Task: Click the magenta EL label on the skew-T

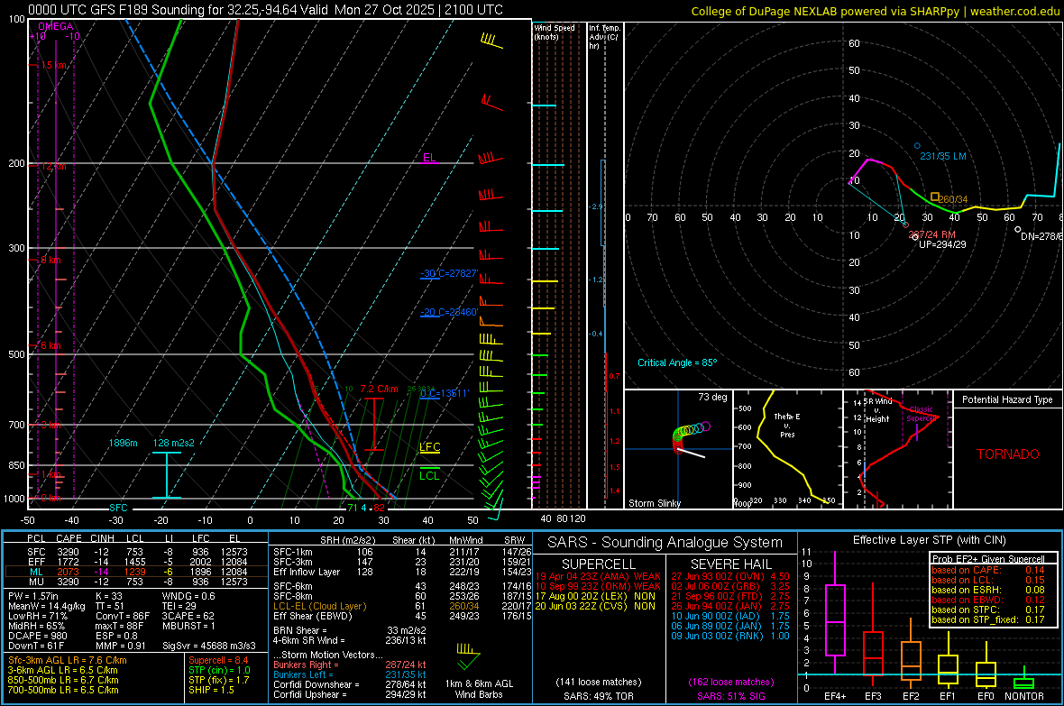Action: [x=429, y=158]
